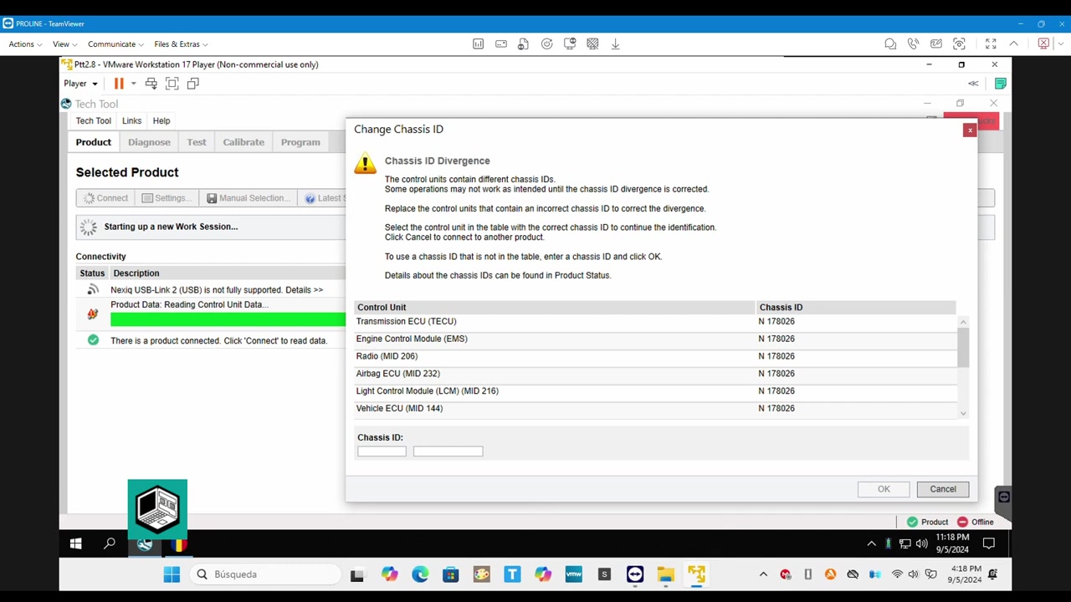Close the Change Chassis ID dialog
1071x602 pixels.
pyautogui.click(x=969, y=130)
